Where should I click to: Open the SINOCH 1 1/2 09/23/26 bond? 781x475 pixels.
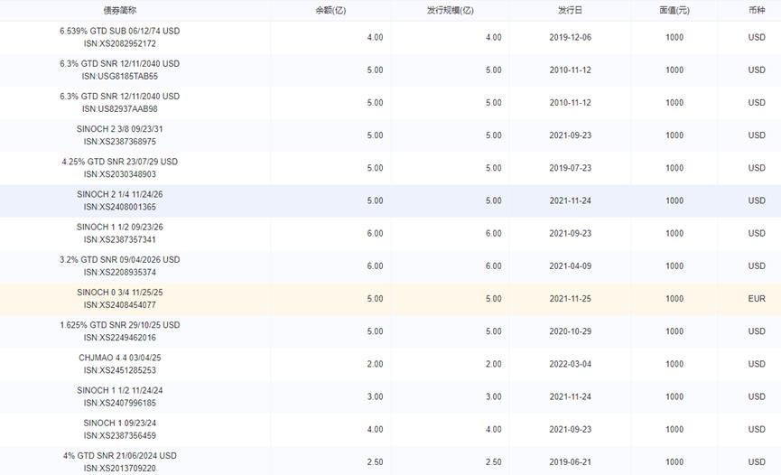tap(119, 227)
